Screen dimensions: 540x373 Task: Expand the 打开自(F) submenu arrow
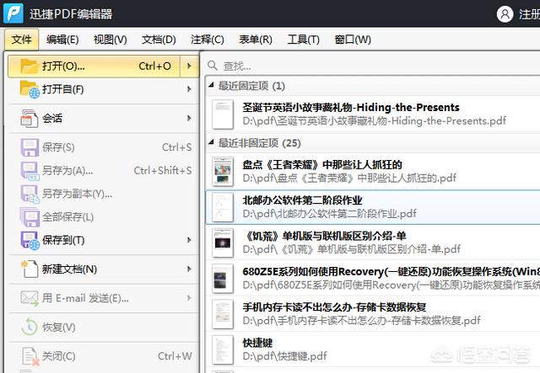(189, 89)
